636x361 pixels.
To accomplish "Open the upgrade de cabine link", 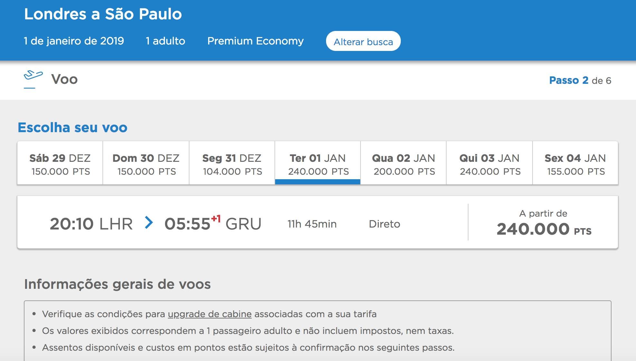I will click(210, 314).
